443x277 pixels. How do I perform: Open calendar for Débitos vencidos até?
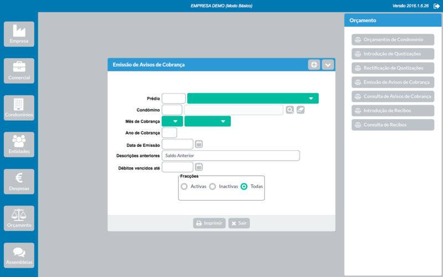pos(199,167)
